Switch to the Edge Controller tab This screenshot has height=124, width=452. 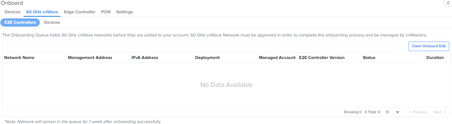80,12
